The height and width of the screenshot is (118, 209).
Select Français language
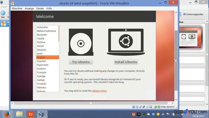click(47, 72)
